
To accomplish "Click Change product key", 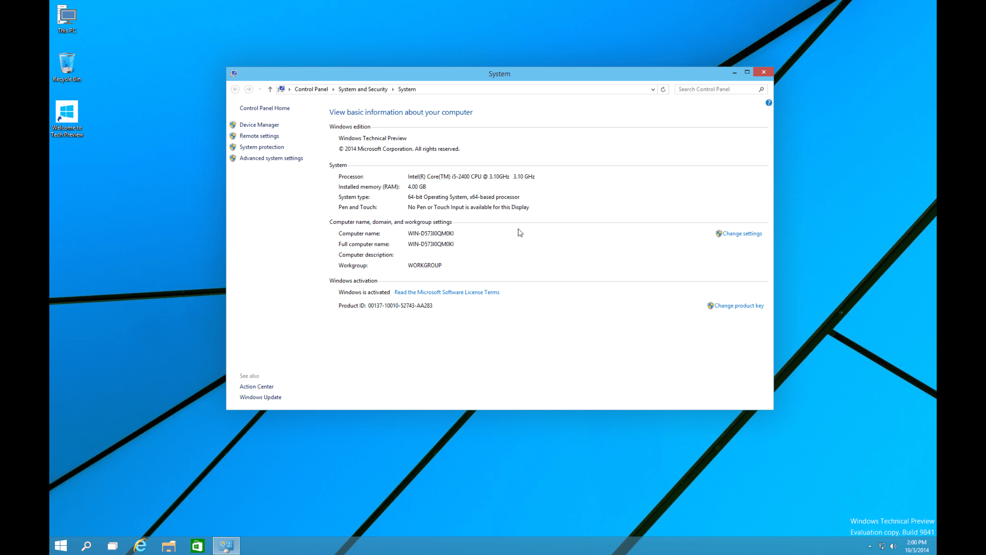I will click(x=739, y=306).
